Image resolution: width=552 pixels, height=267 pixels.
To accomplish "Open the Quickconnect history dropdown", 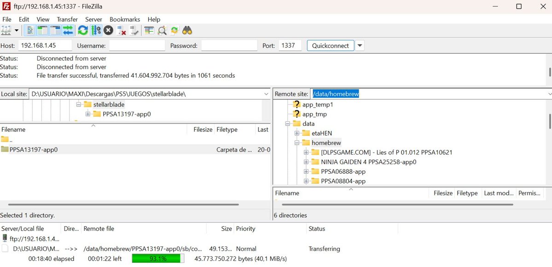I will point(360,45).
